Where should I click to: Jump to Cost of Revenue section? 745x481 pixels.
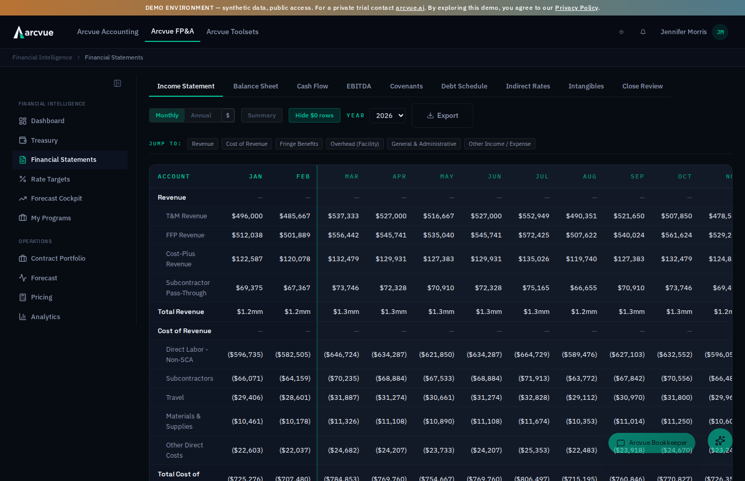pyautogui.click(x=247, y=144)
